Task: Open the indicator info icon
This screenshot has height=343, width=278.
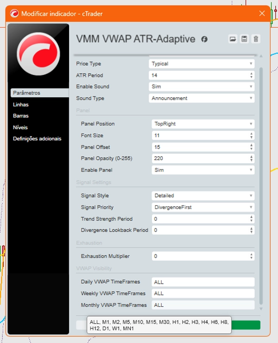Action: (x=204, y=39)
